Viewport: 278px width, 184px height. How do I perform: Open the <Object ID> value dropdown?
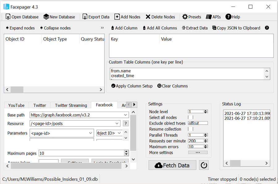[119, 133]
